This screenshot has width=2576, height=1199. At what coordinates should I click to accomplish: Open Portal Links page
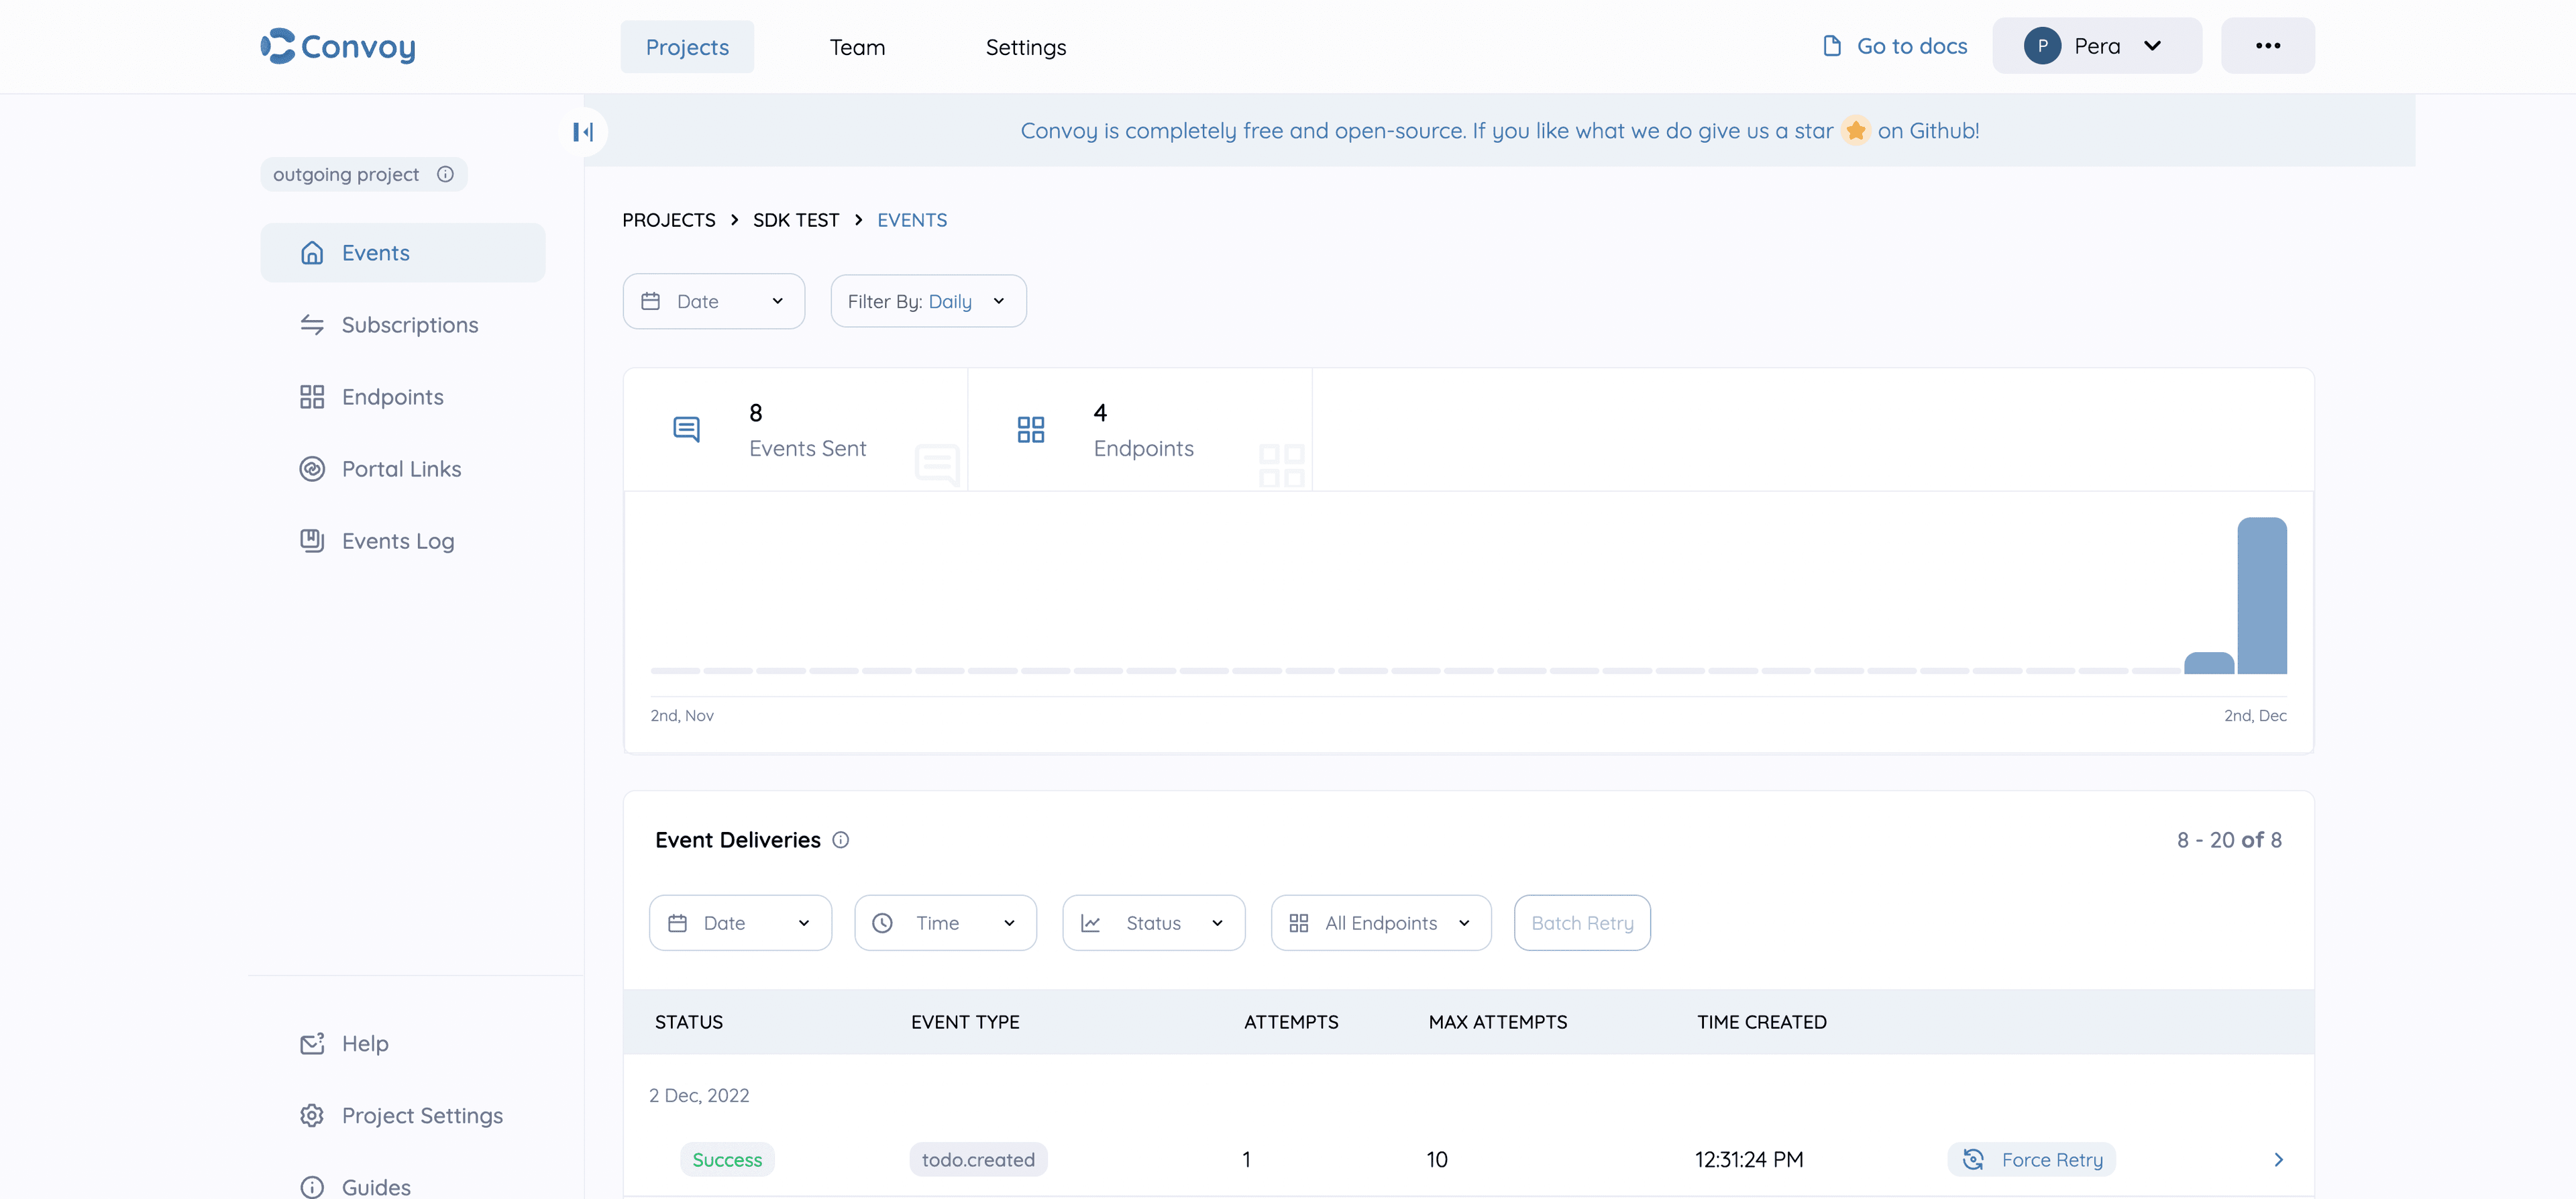click(x=400, y=469)
